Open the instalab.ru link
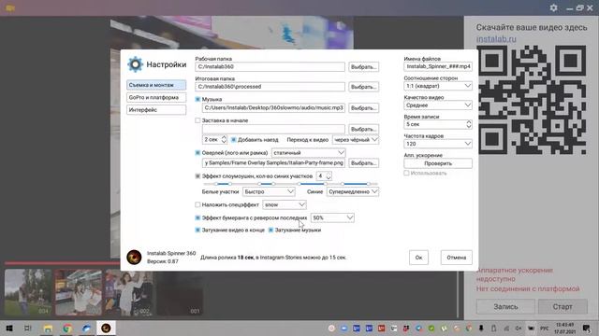599x336 pixels. [496, 39]
